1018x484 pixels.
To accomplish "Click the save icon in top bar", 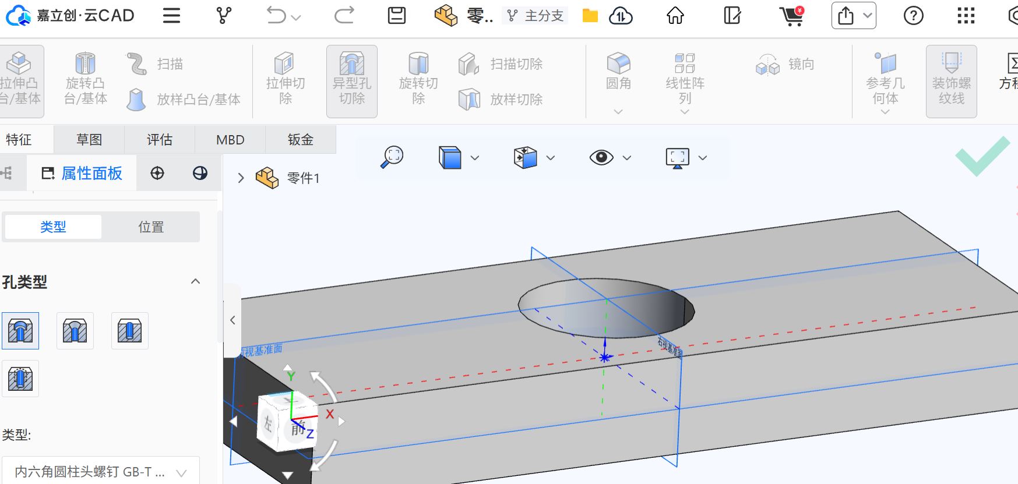I will pyautogui.click(x=397, y=16).
